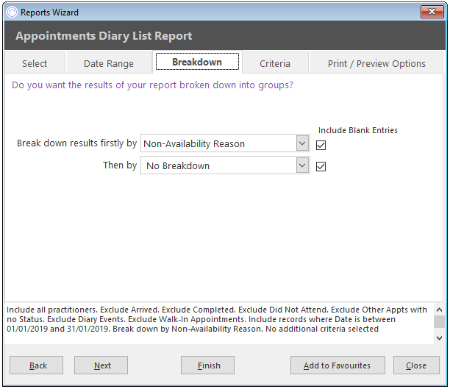Screen dimensions: 450x389
Task: Click the 'Include Blank Entries' column label
Action: [x=358, y=130]
